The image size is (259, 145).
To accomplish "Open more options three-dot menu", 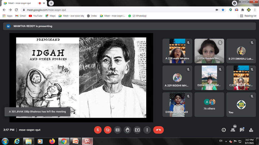I will (x=147, y=130).
